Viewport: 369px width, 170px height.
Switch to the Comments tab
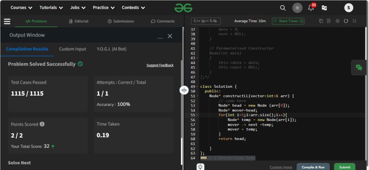tap(163, 21)
